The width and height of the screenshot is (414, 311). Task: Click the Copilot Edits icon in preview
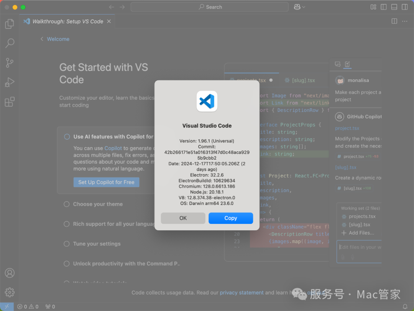click(x=347, y=64)
